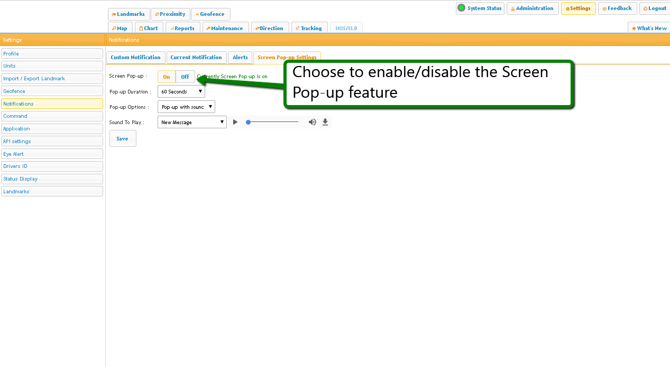Screen dimensions: 670x367
Task: Select Eye Alert in settings sidebar
Action: [52, 154]
